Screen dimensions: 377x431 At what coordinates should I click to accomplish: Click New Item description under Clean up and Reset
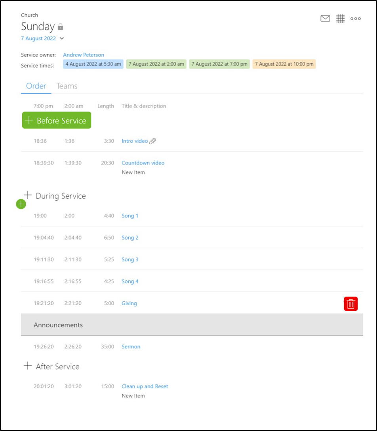pos(133,396)
